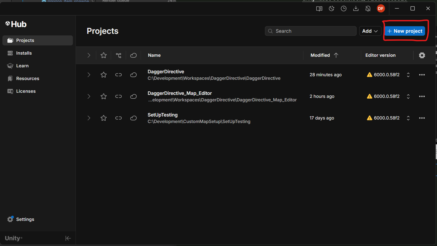Star the SetUpTesting project
437x246 pixels.
(103, 118)
